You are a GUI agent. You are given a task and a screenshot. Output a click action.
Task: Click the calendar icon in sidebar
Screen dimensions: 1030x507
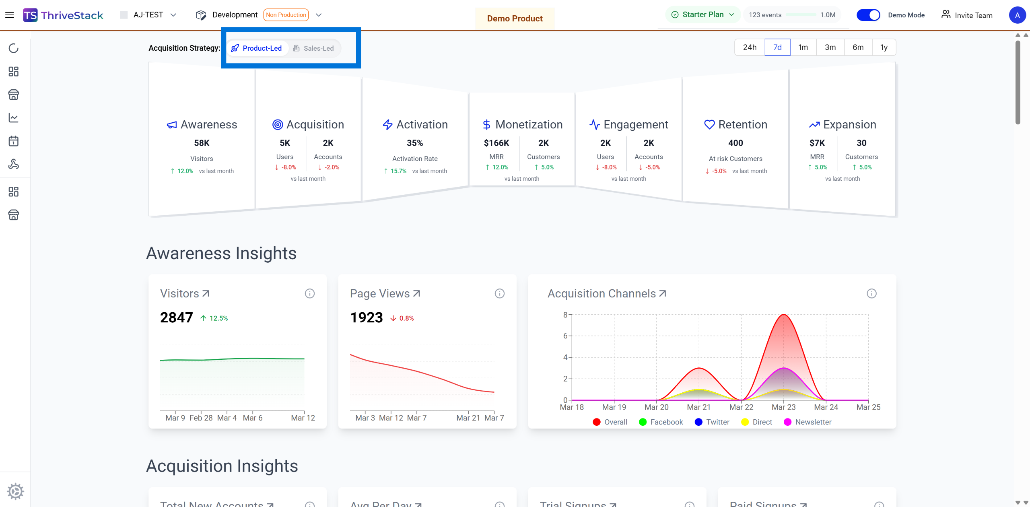click(14, 141)
